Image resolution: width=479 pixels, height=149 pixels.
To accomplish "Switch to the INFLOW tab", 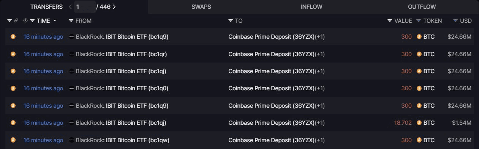I will point(311,7).
